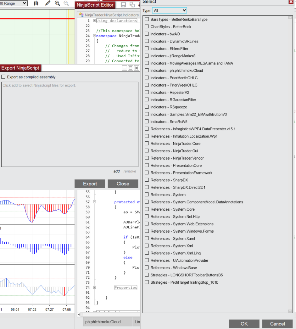Click editor horizontal scroll-left arrow
Screen dimensions: 296x329
[x=79, y=314]
